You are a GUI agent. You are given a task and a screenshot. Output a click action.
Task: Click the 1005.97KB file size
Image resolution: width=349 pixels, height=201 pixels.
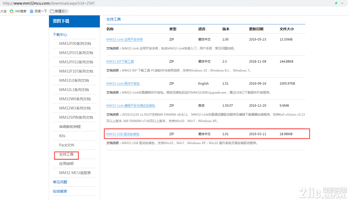point(287,84)
